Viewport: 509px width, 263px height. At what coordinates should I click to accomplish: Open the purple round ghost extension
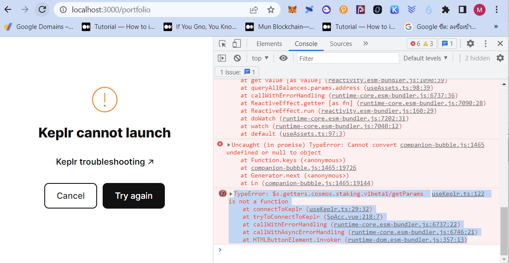[326, 10]
